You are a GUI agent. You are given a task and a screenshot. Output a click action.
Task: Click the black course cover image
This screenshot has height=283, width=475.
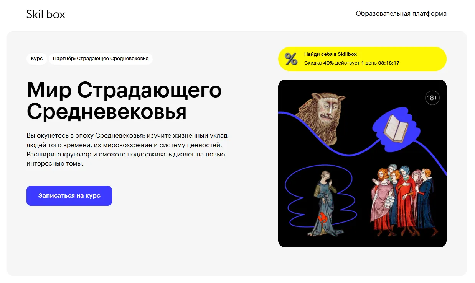pos(362,163)
